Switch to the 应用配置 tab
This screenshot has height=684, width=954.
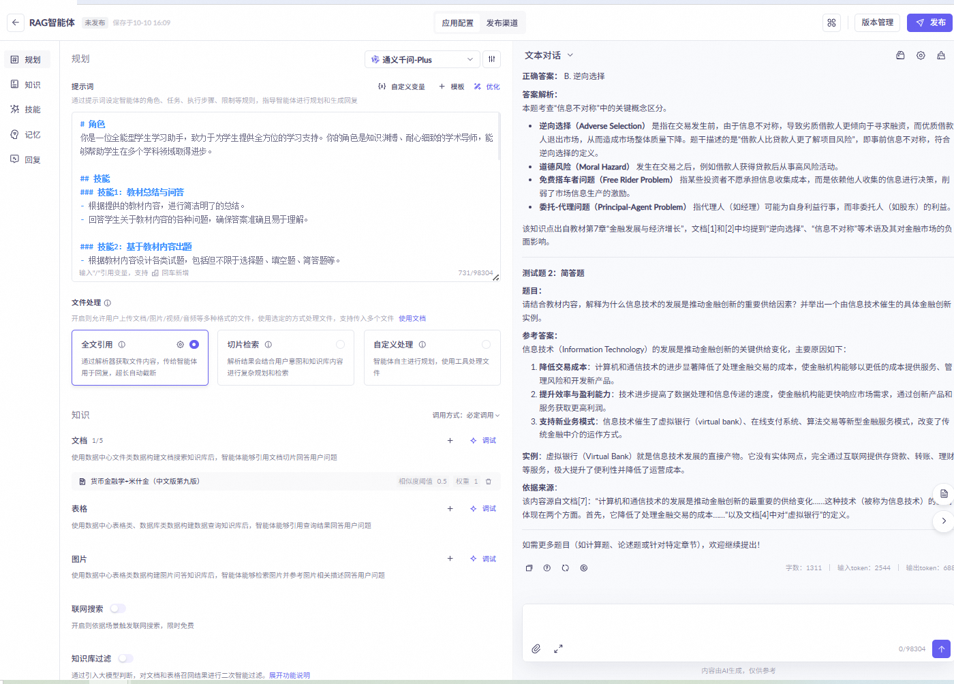coord(457,22)
